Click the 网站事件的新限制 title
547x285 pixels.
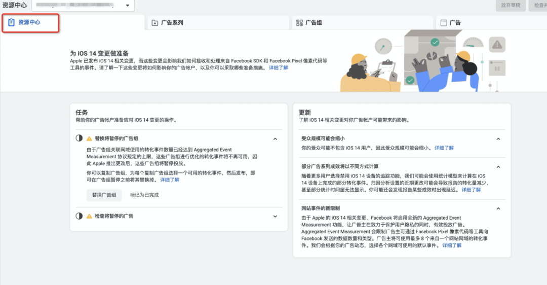(321, 208)
